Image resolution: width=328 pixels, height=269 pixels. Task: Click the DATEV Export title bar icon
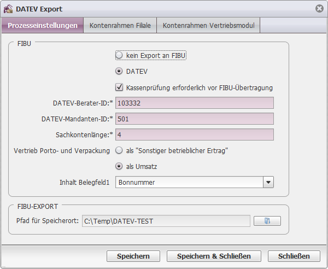(8, 9)
